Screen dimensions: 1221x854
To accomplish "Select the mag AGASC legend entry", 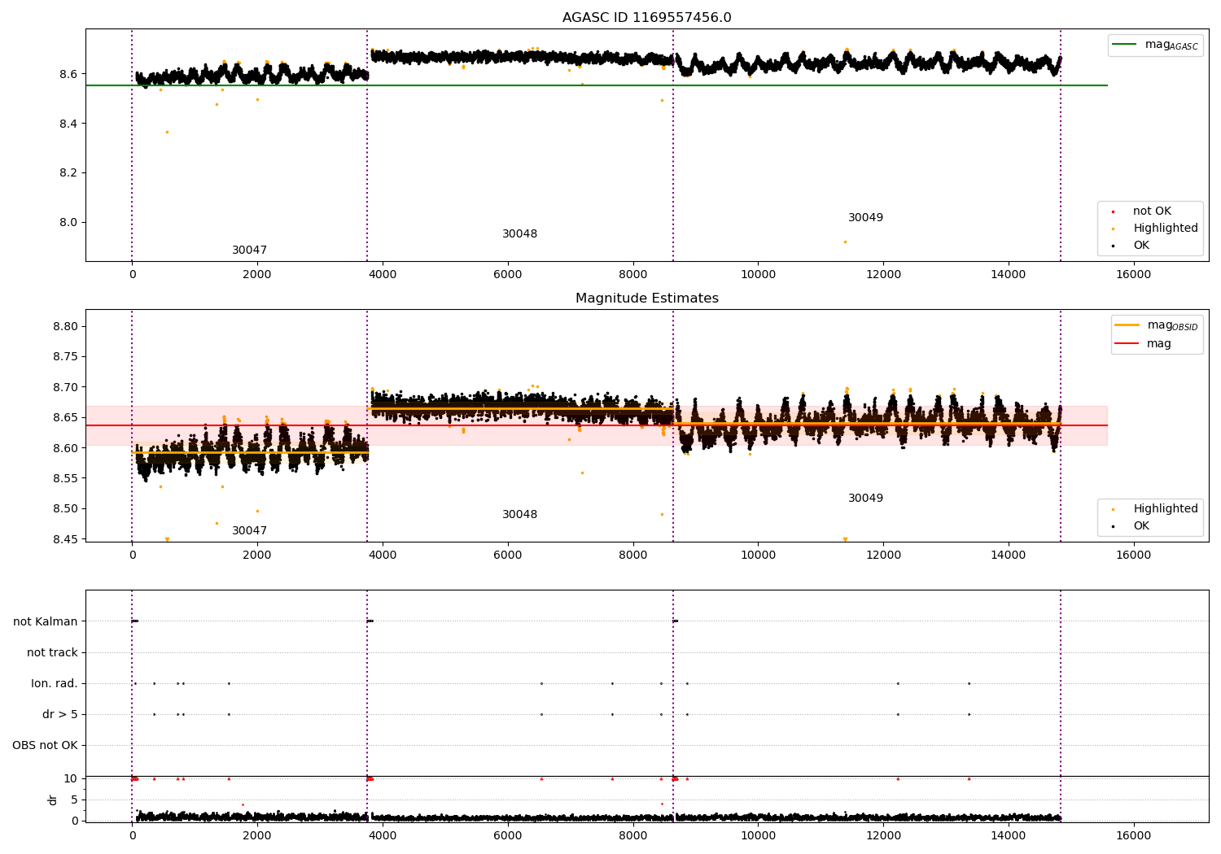I will (1156, 45).
